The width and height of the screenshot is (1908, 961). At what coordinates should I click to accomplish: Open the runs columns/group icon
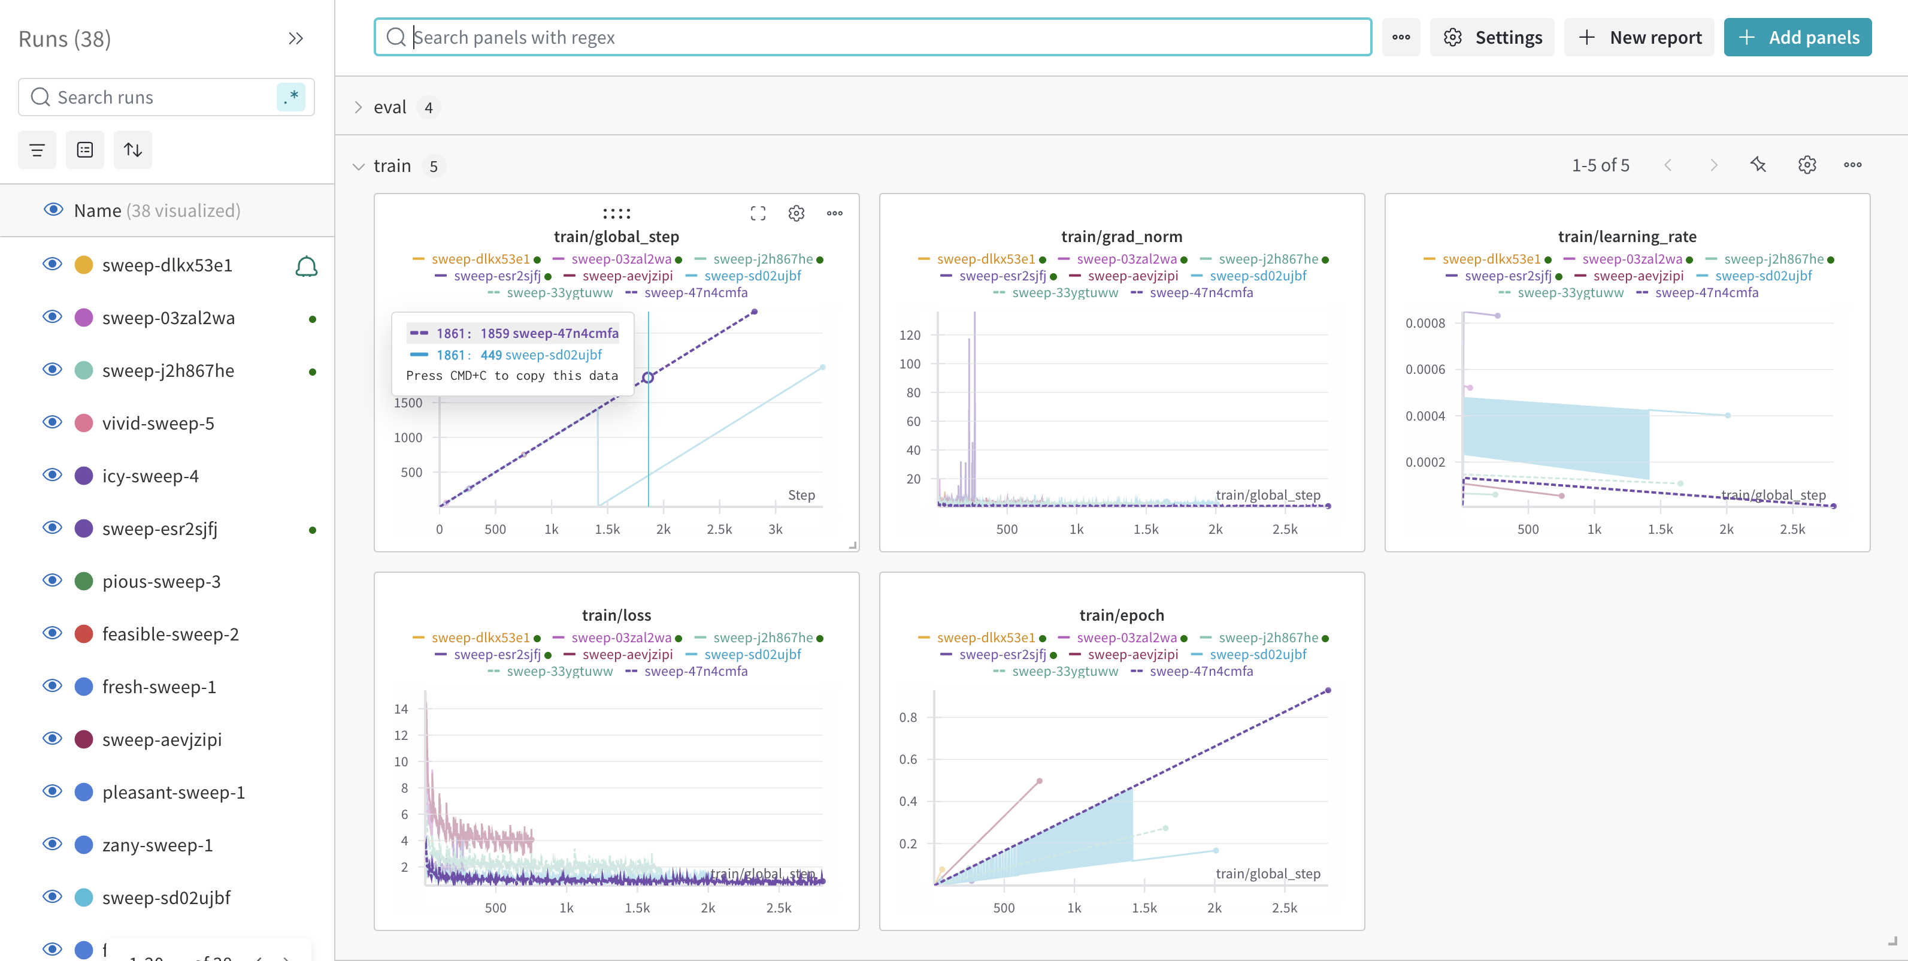(85, 150)
